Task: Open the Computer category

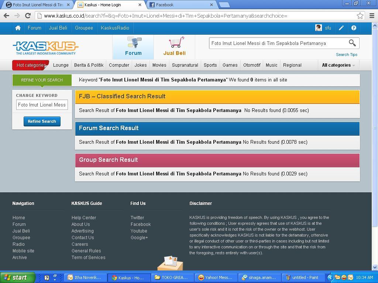Action: click(119, 65)
